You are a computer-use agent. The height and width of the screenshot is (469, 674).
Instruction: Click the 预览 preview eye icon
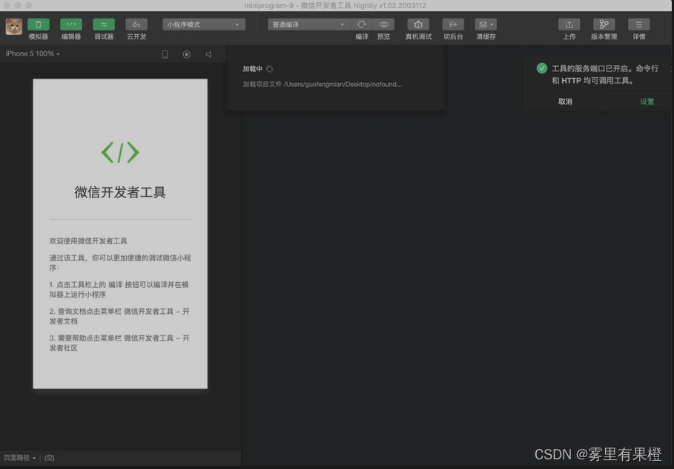[x=384, y=24]
